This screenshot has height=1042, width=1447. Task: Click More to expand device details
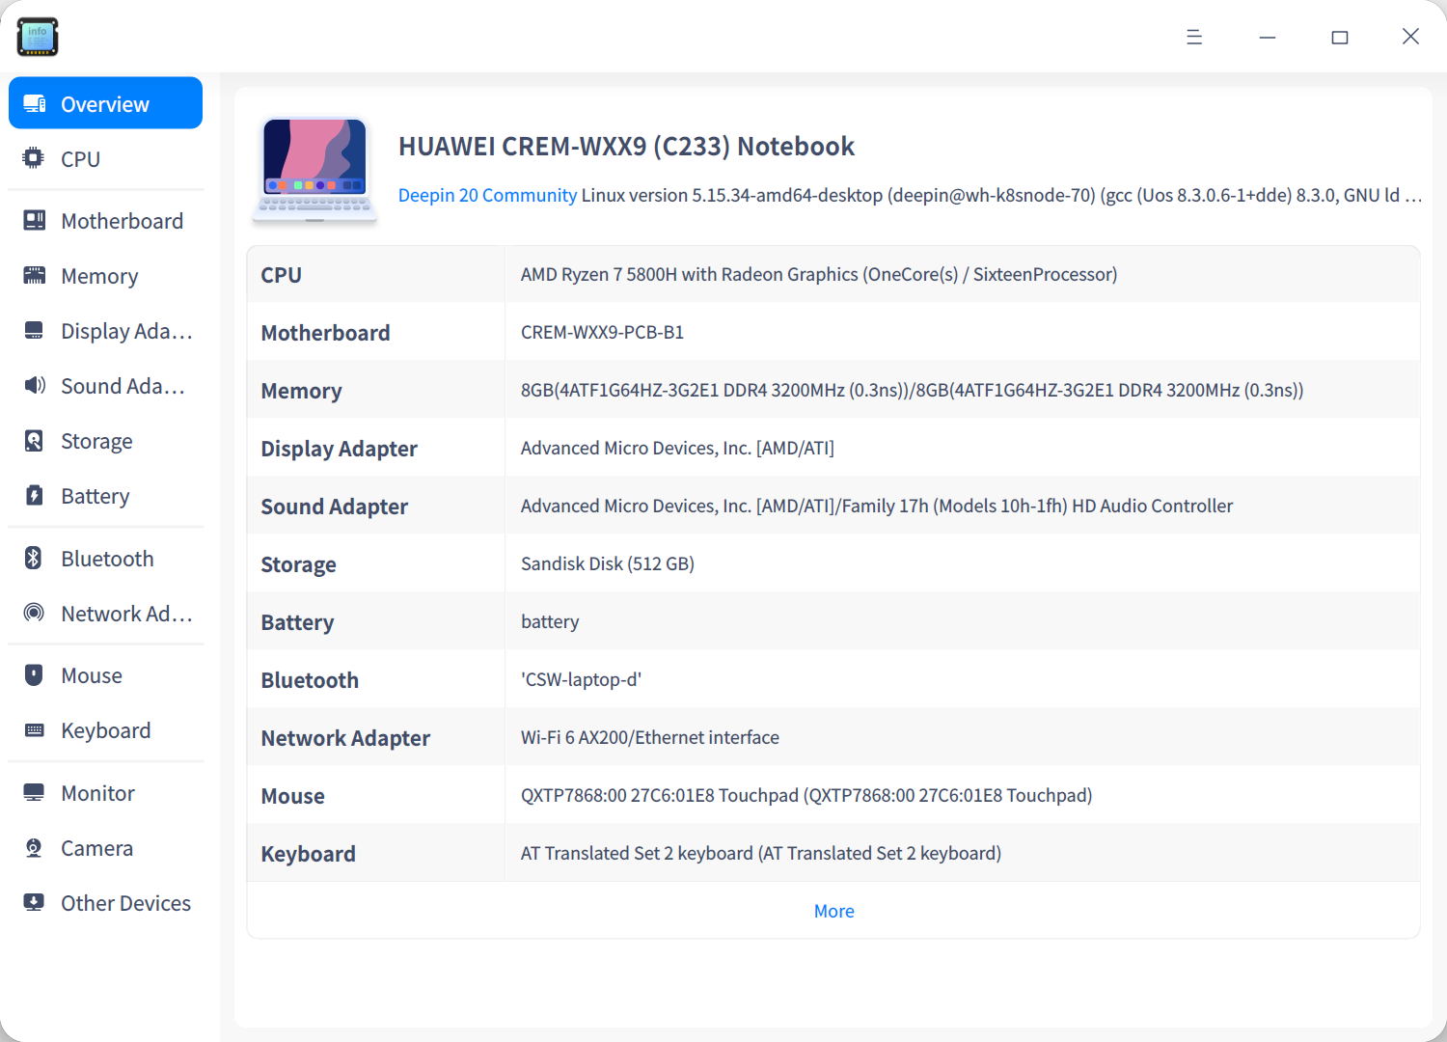[x=833, y=911]
